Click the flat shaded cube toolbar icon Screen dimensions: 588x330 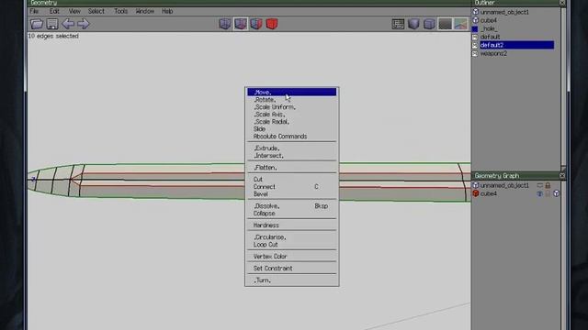point(413,24)
